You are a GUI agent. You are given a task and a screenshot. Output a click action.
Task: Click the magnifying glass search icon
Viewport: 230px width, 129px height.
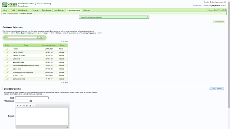coord(5,37)
